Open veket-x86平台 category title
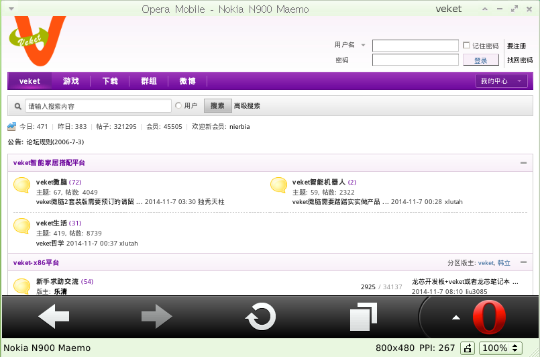This screenshot has width=540, height=357. [36, 262]
